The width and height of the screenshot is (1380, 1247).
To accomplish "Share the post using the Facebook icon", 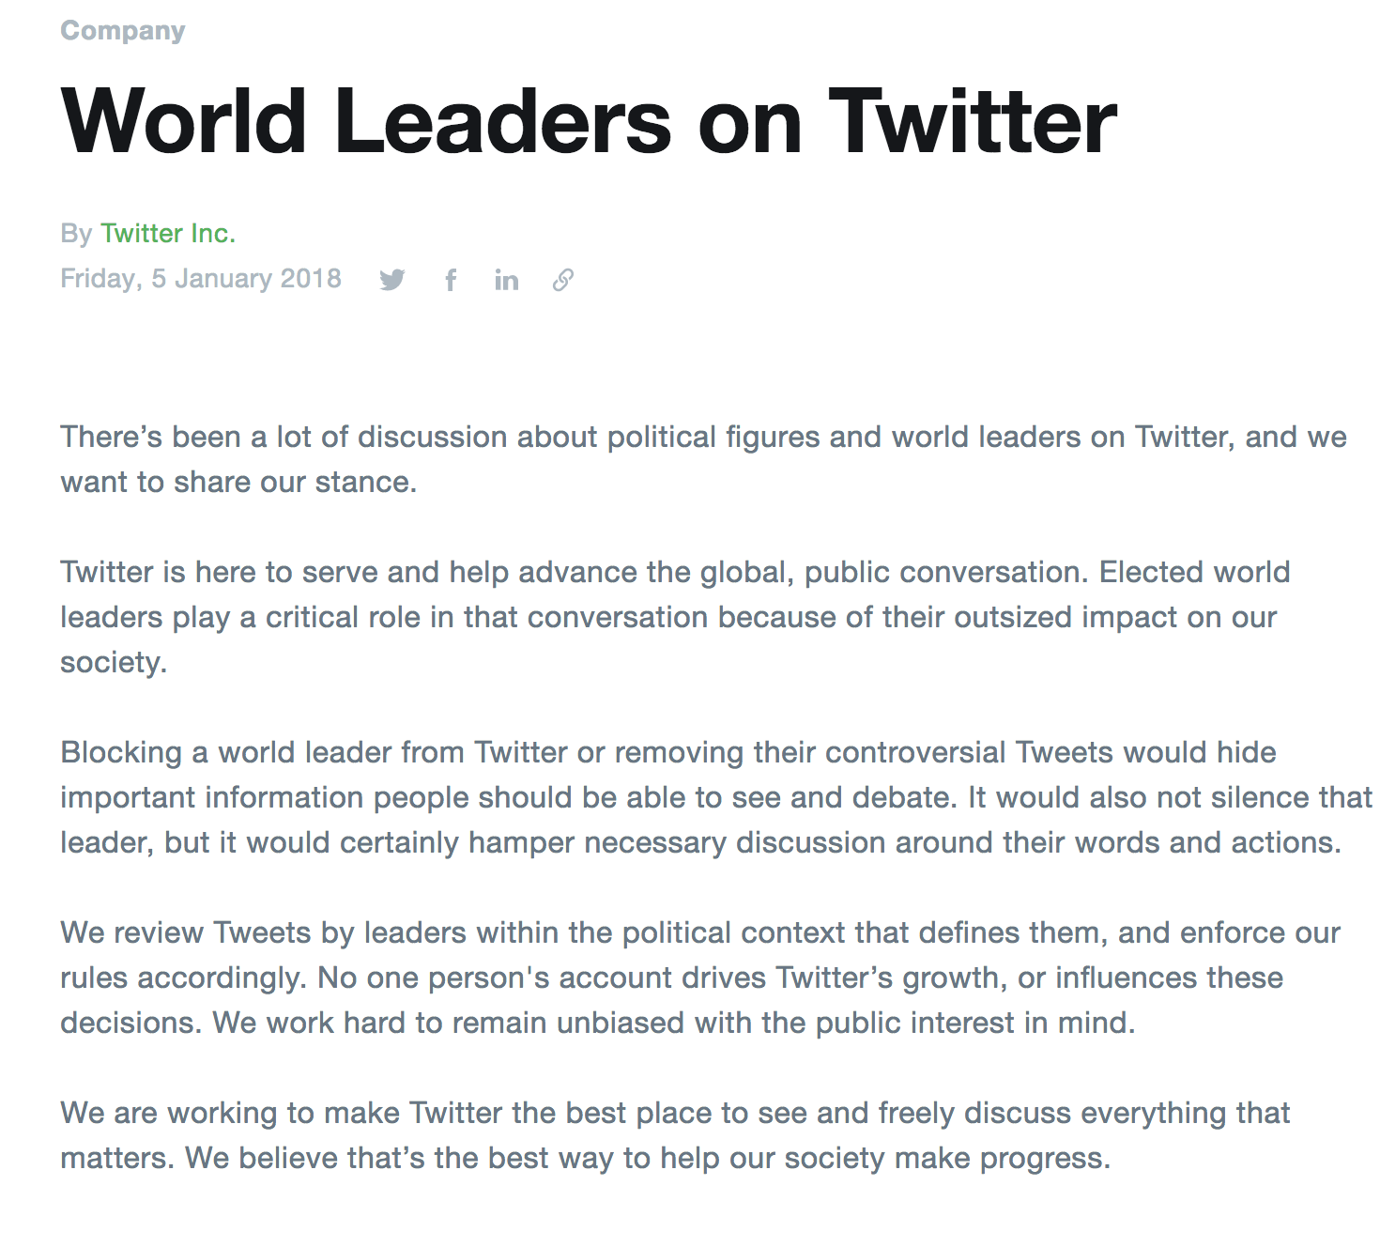I will click(x=451, y=280).
